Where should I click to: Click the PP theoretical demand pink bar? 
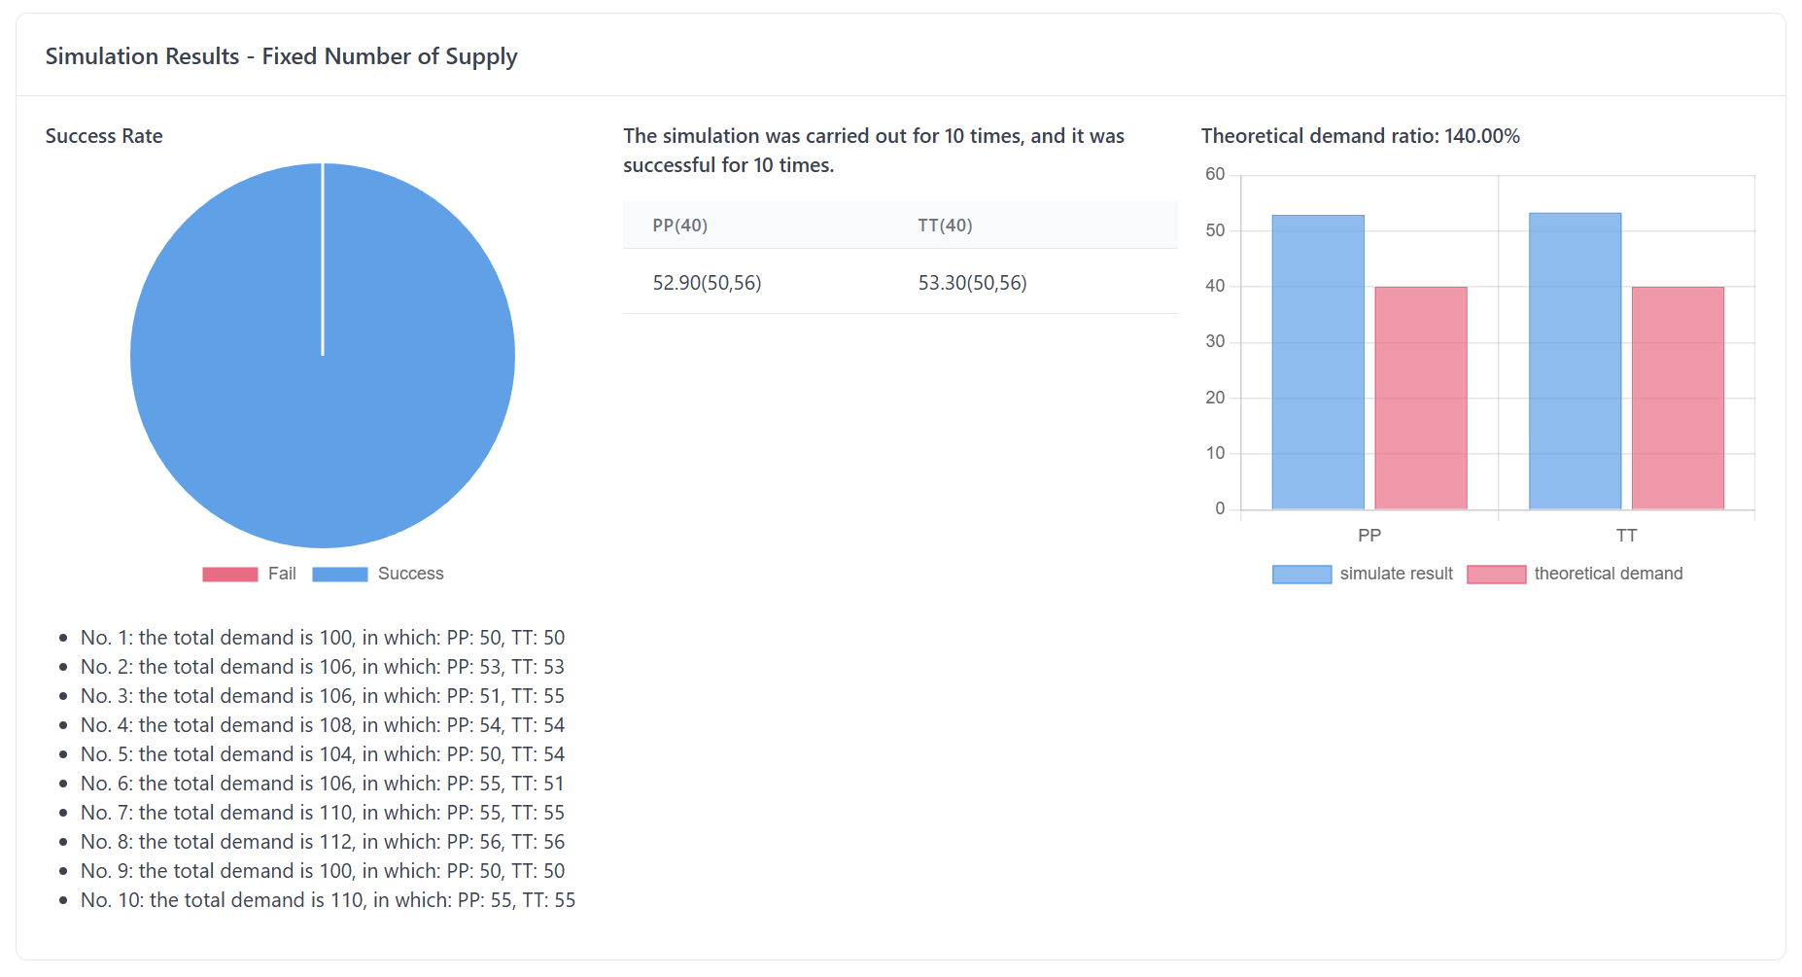(x=1420, y=398)
